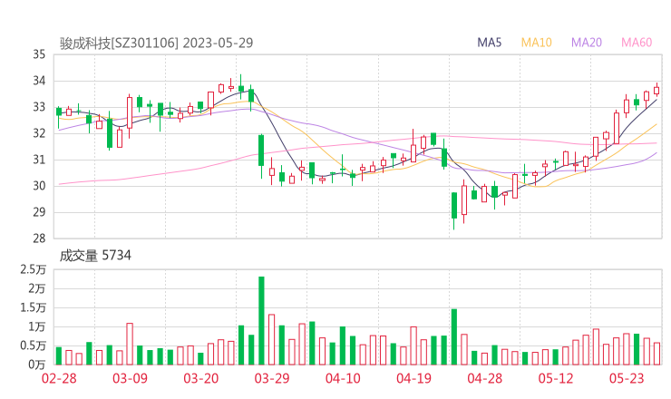This screenshot has height=399, width=671.
Task: Click the 2万 volume axis label
Action: [x=37, y=288]
